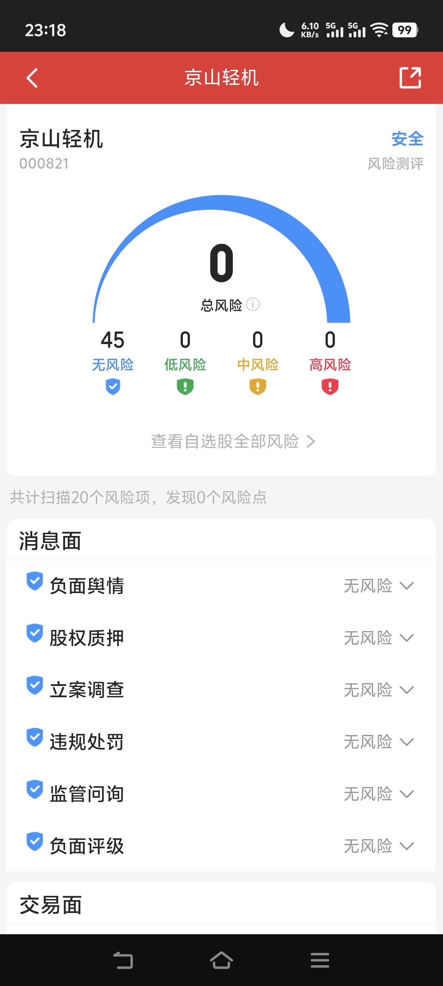This screenshot has height=986, width=443.
Task: Open the 消息面 section header
Action: 50,541
